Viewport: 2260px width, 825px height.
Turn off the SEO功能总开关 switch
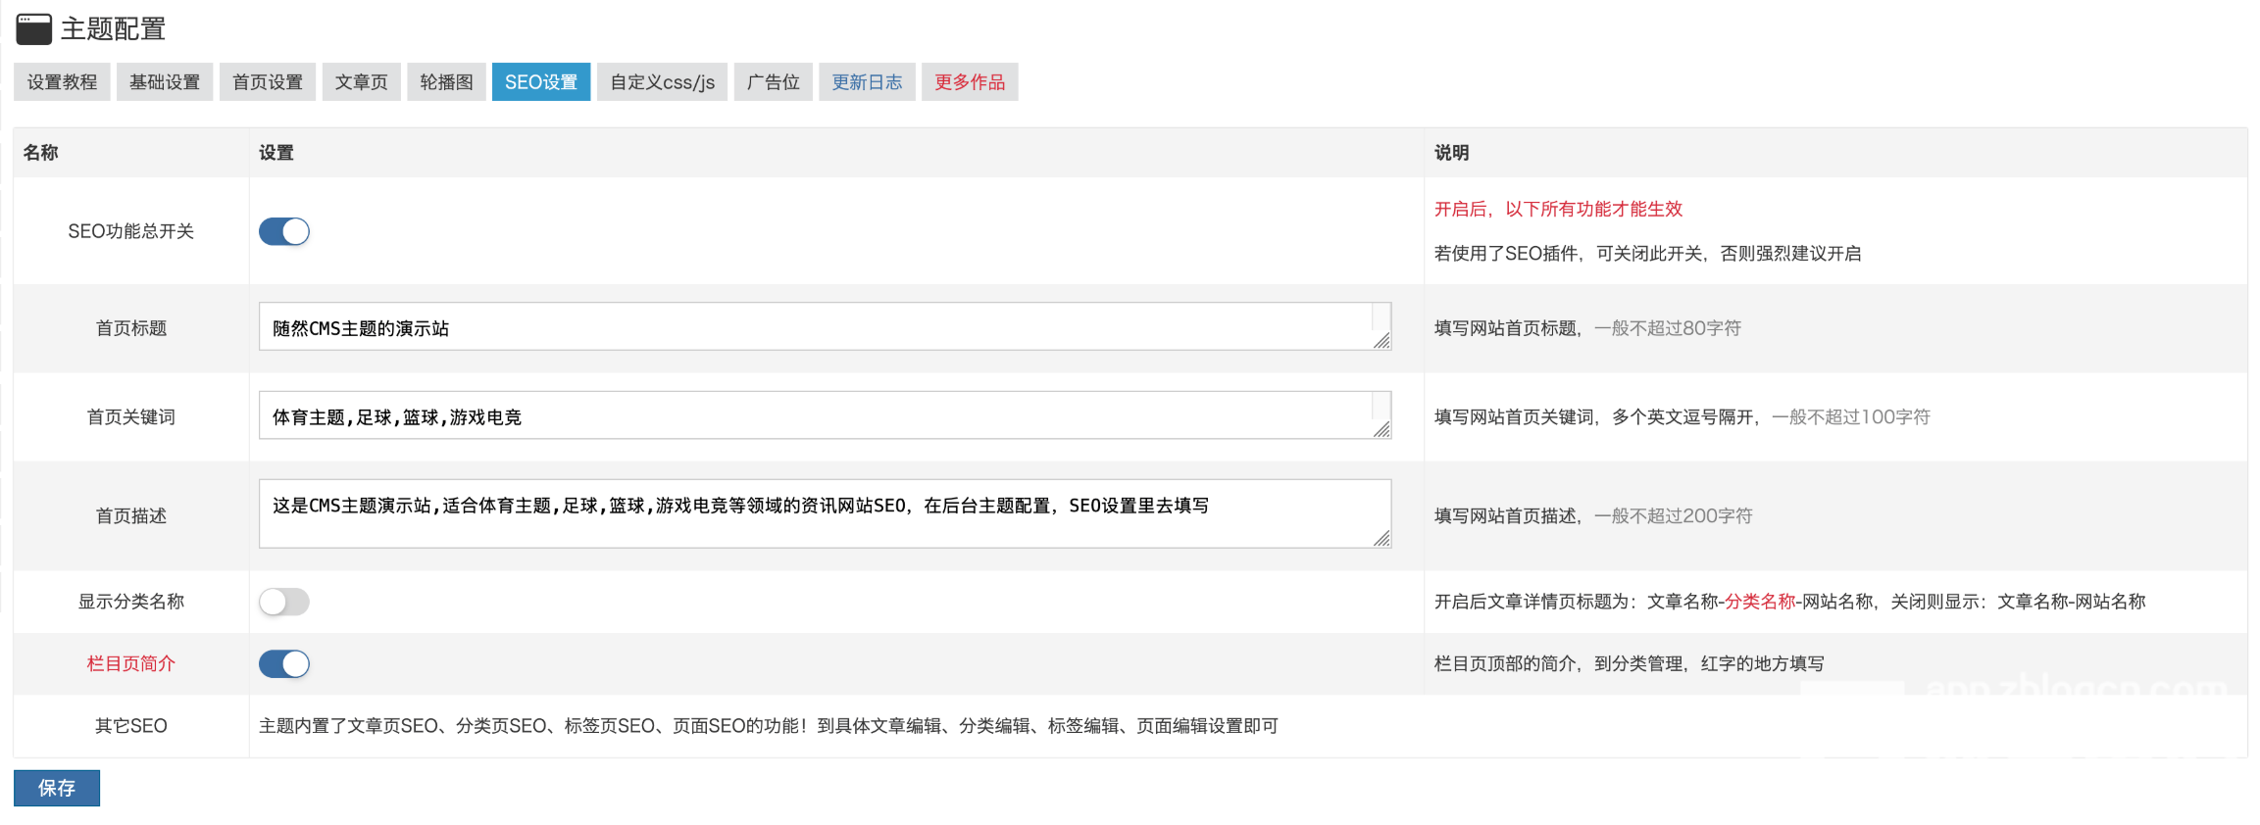(x=284, y=231)
